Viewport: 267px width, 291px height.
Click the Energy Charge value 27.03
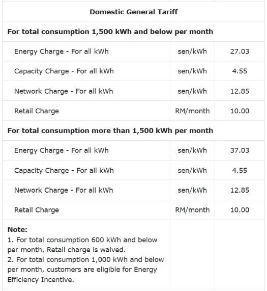click(x=240, y=51)
